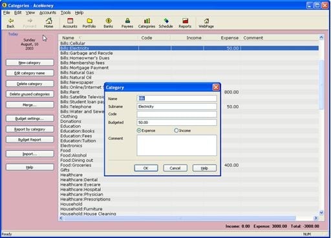Click Cancel in Category dialog
Viewport: 331px width, 238px height.
pos(175,168)
